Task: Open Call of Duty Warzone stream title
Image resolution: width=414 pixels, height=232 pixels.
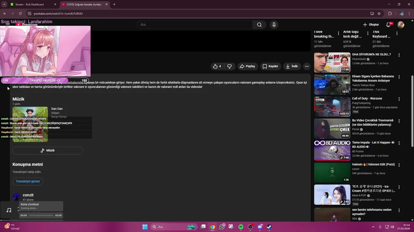Action: pyautogui.click(x=367, y=99)
